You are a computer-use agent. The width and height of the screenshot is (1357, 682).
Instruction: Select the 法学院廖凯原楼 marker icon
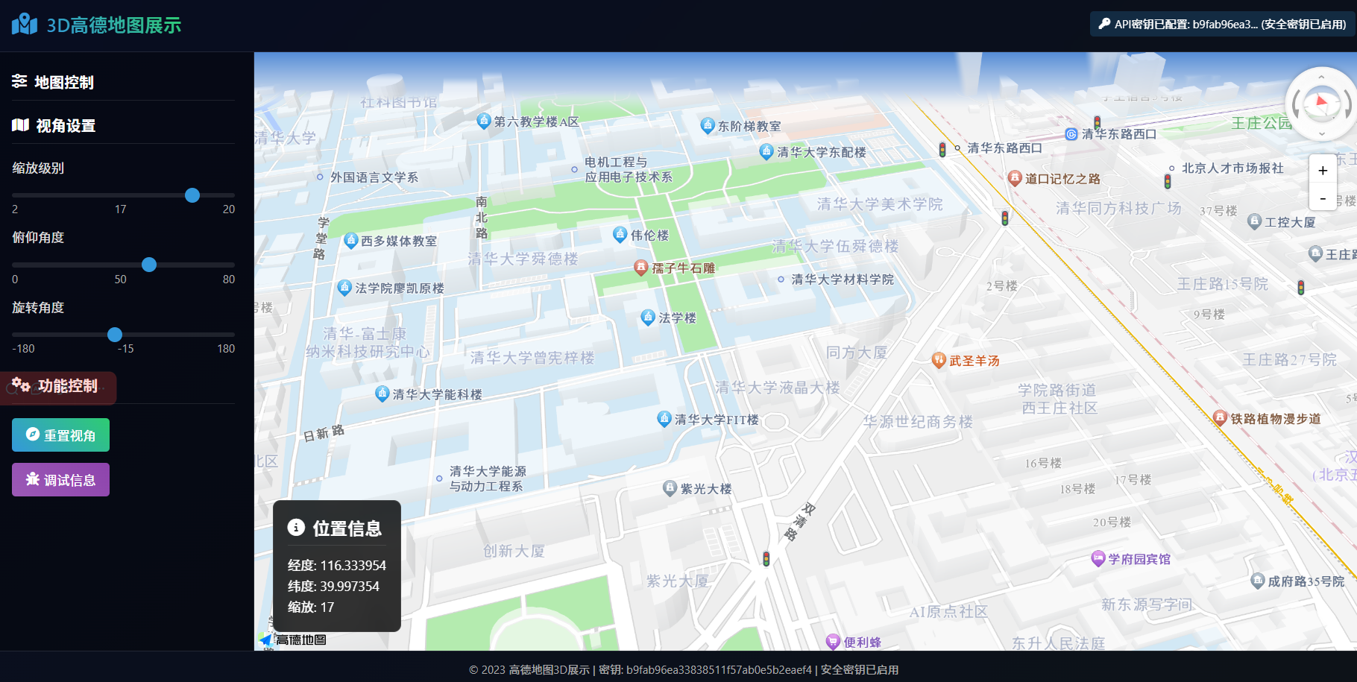pyautogui.click(x=344, y=287)
